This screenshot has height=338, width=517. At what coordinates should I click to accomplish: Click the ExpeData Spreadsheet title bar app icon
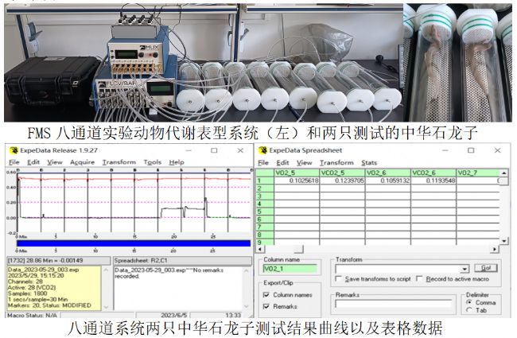coord(263,150)
